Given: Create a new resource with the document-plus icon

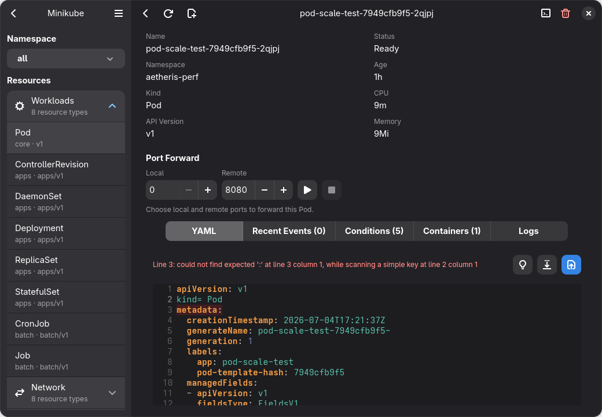Looking at the screenshot, I should tap(192, 13).
